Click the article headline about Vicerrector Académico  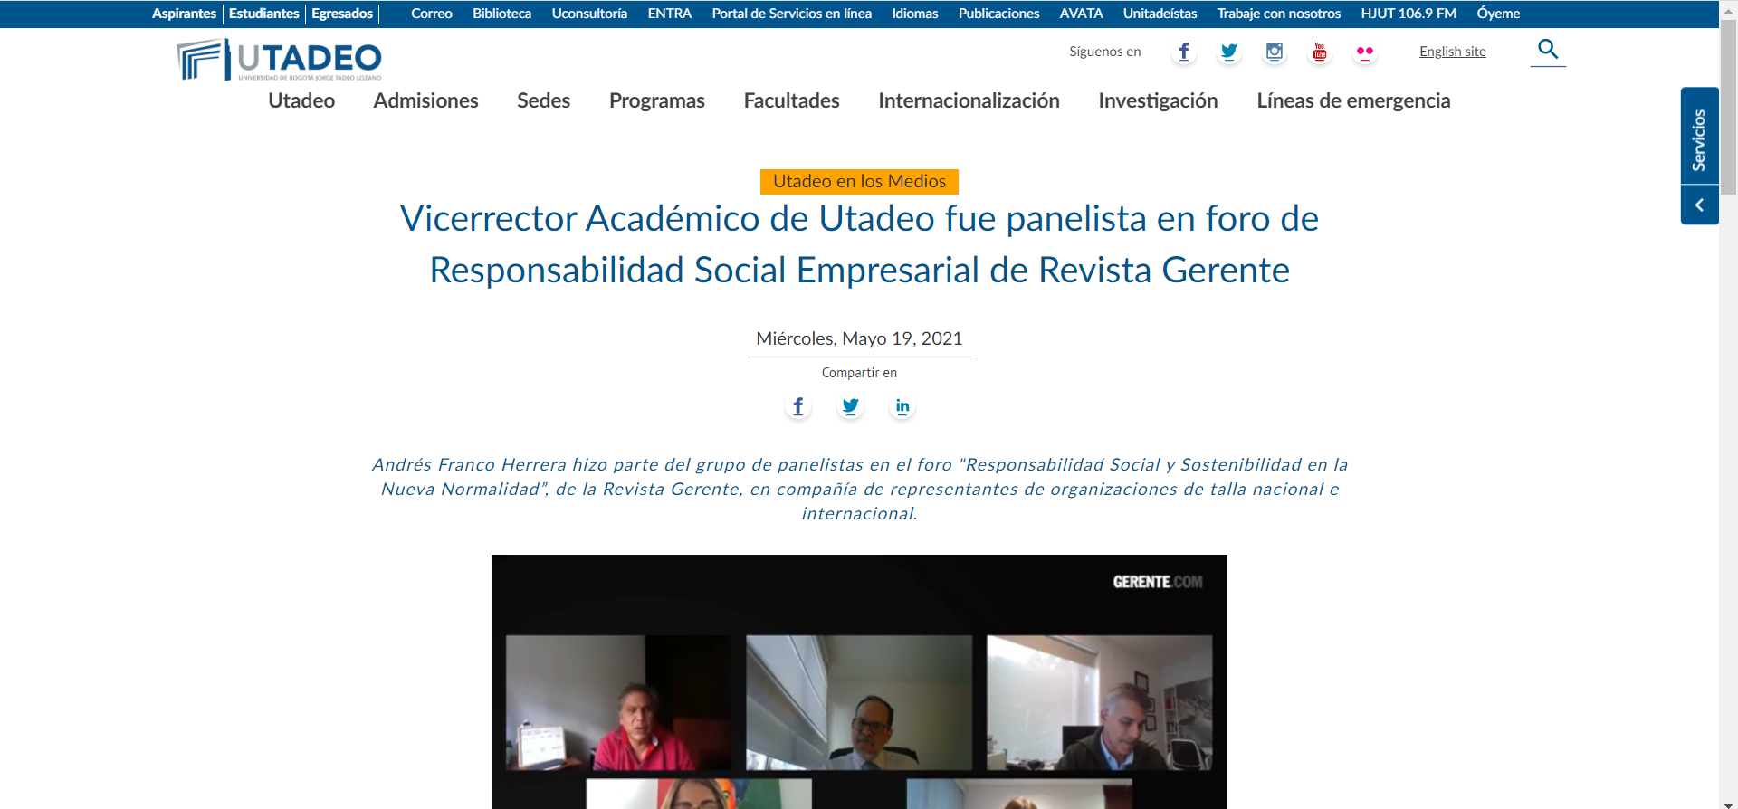859,244
